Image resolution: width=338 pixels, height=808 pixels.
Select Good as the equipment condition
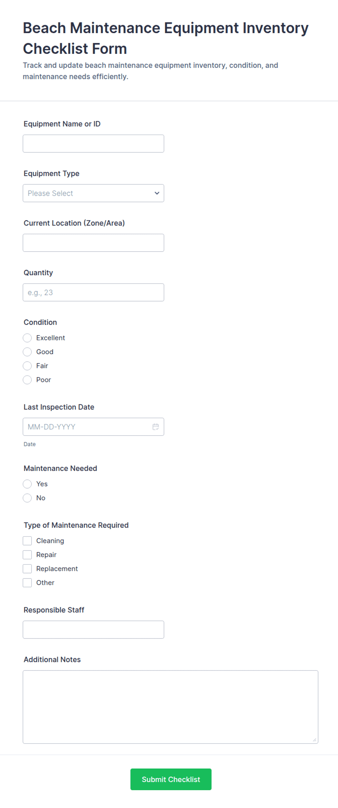27,352
